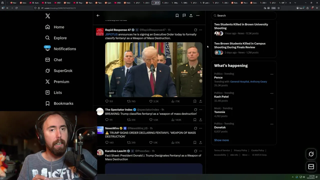This screenshot has width=320, height=180.
Task: Like the Spectator Index post (1.5K)
Action: (154, 120)
